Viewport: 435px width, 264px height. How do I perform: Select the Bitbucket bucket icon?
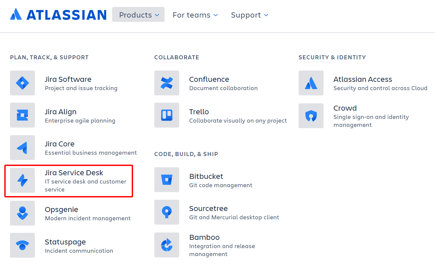pyautogui.click(x=167, y=180)
